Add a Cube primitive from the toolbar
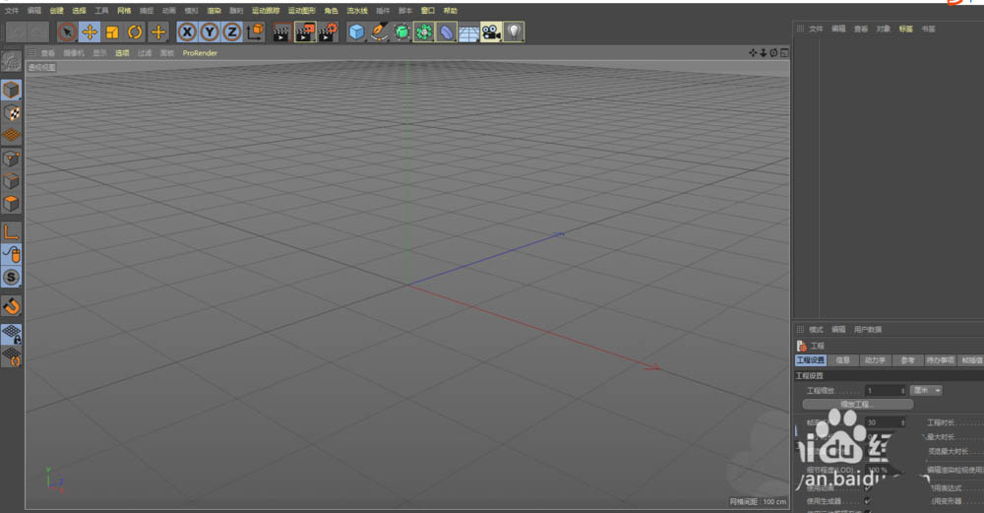The image size is (984, 513). point(356,32)
